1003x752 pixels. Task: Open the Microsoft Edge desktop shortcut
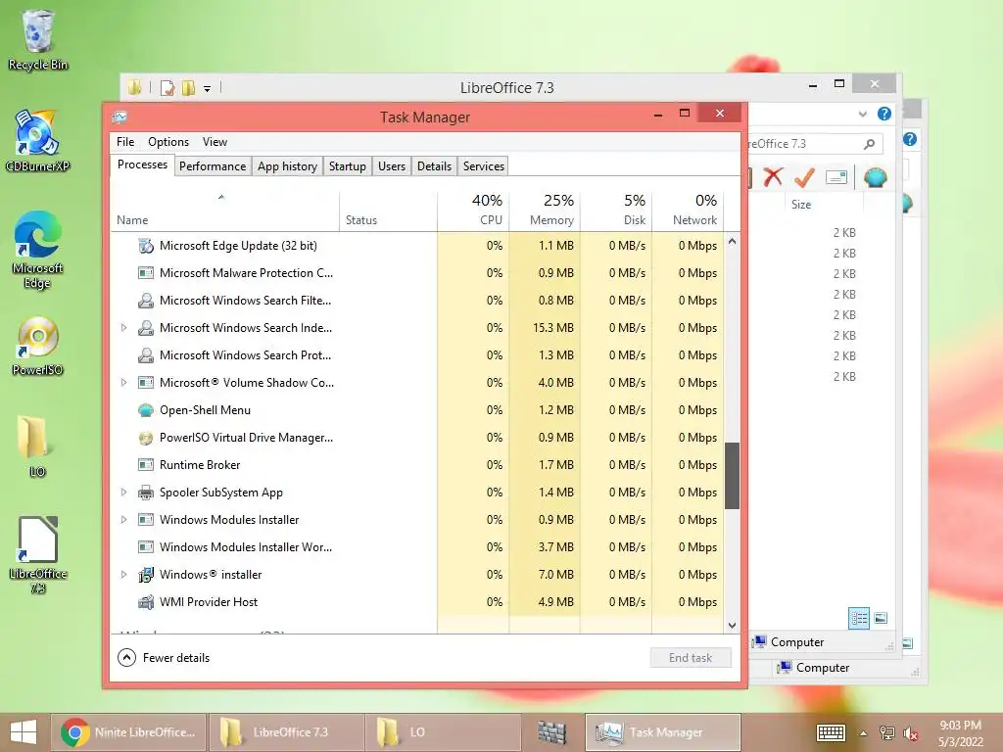(37, 250)
